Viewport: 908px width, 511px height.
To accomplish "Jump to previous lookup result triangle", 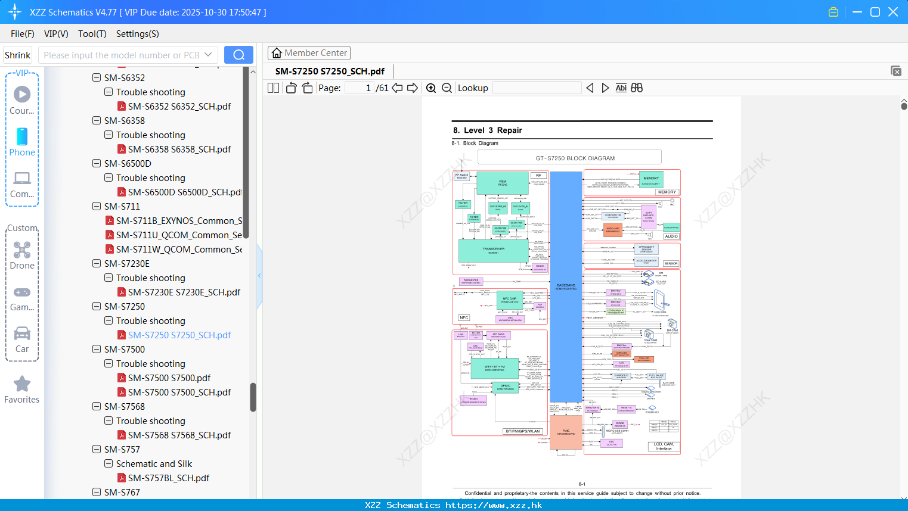I will (590, 88).
